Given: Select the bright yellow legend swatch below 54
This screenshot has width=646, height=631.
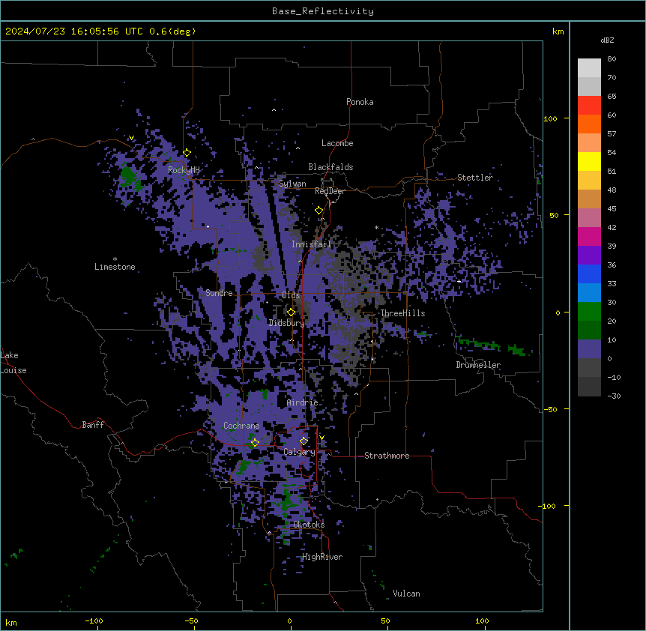Looking at the screenshot, I should [x=589, y=161].
